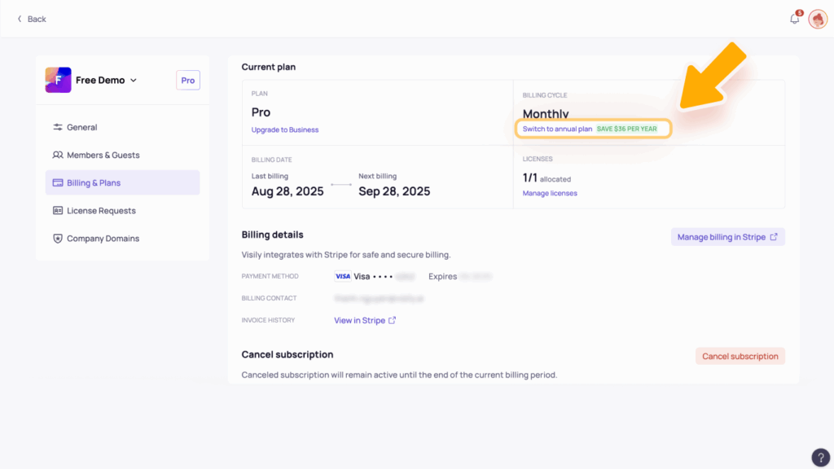This screenshot has width=834, height=469.
Task: Click the profile avatar at top right
Action: [817, 18]
